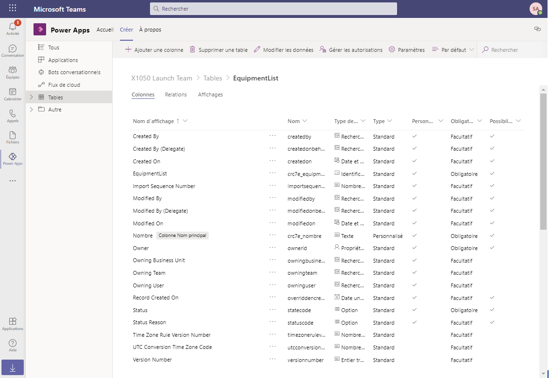Image resolution: width=549 pixels, height=378 pixels.
Task: Click the vertical scrollbar thumb of the table
Action: (543, 161)
